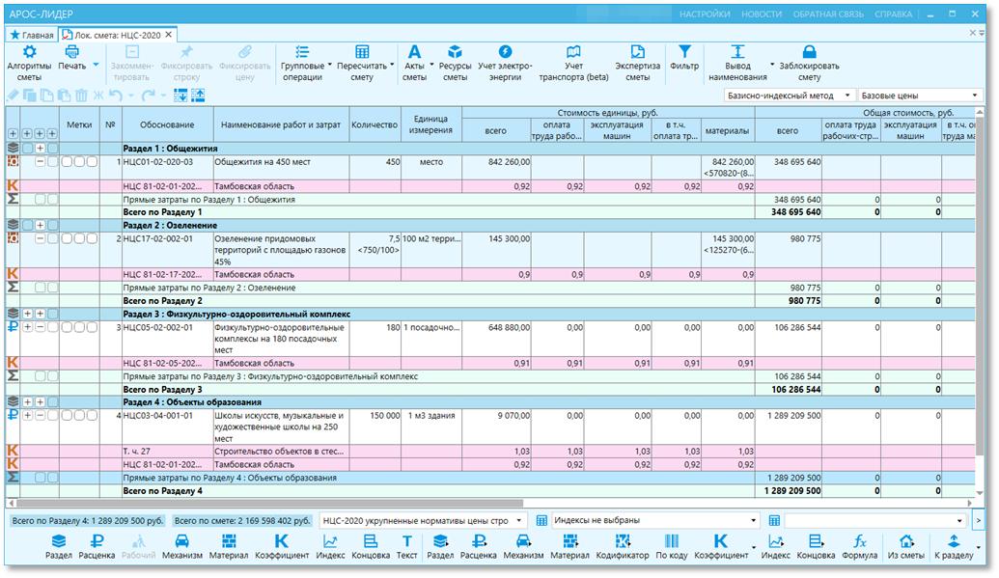Open ОБРАТНАЯ СВЯЗЬ menu
Viewport: 999px width, 578px height.
pos(828,14)
